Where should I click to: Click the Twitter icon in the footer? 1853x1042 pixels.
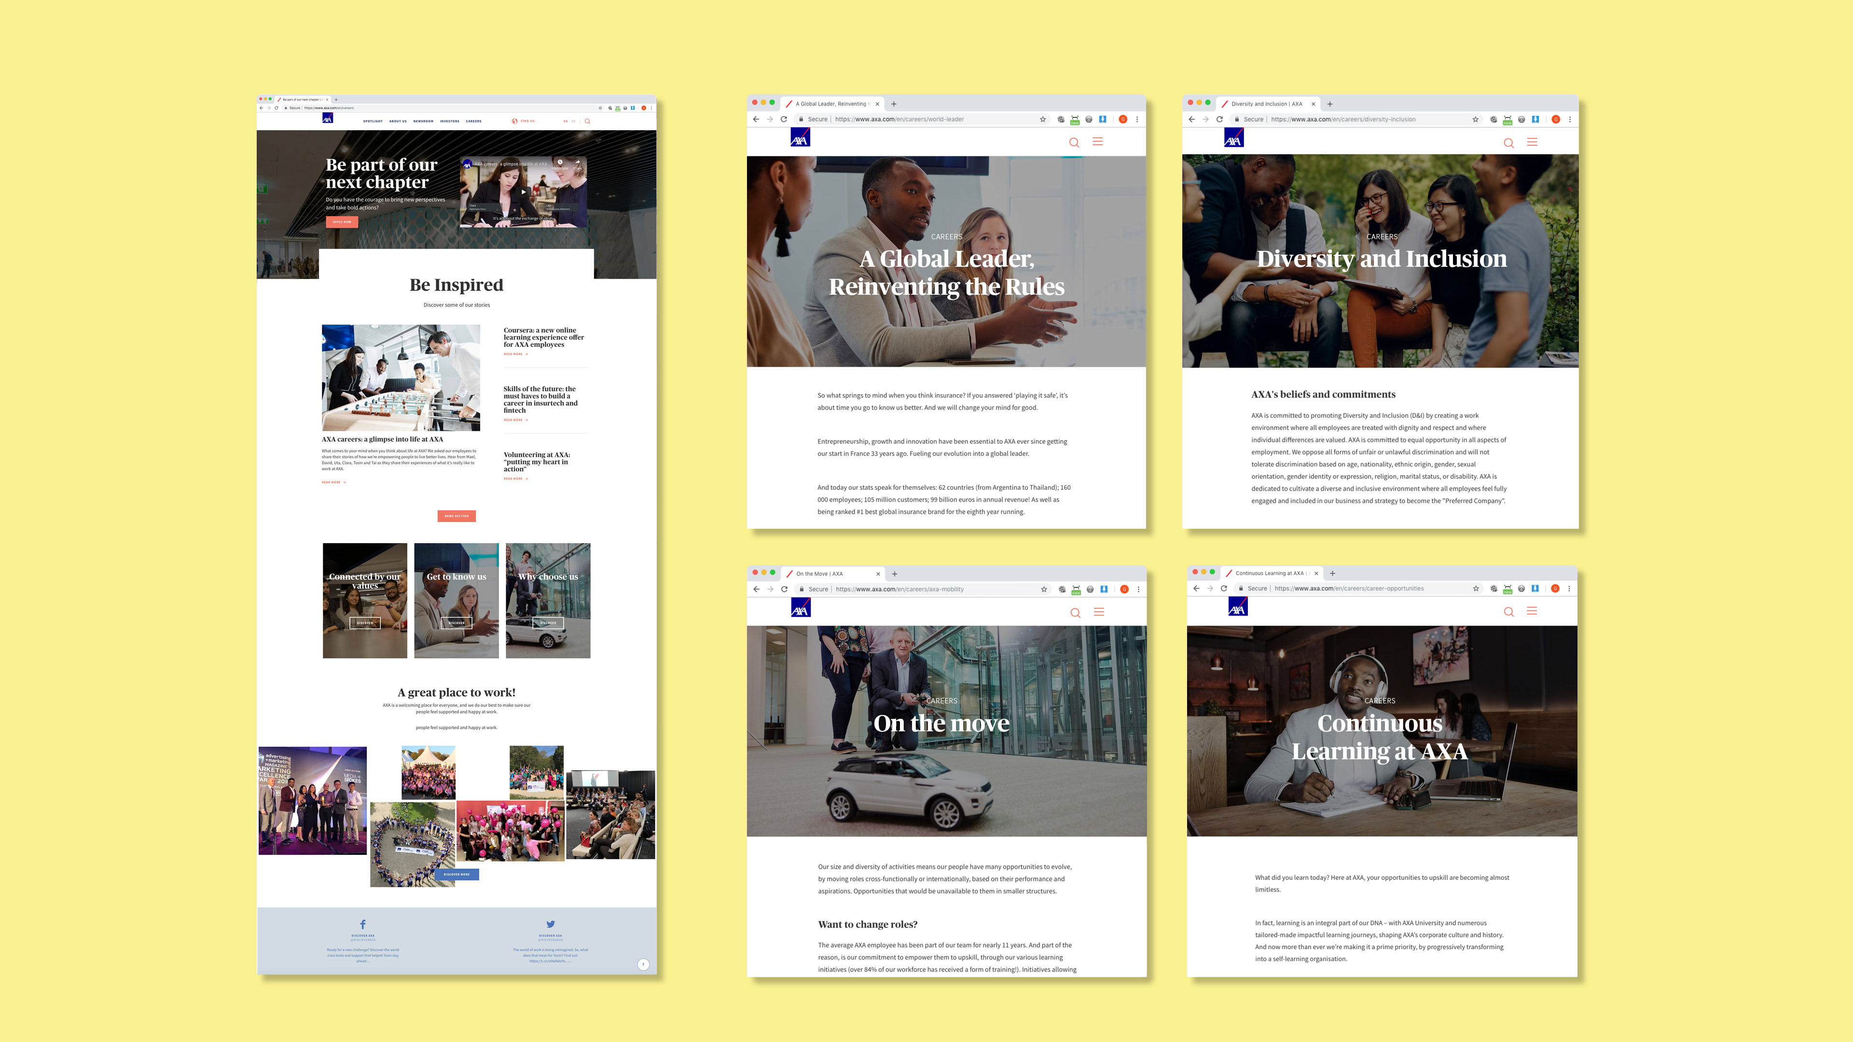[550, 924]
